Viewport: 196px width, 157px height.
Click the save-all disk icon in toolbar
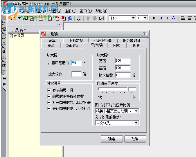(25, 18)
